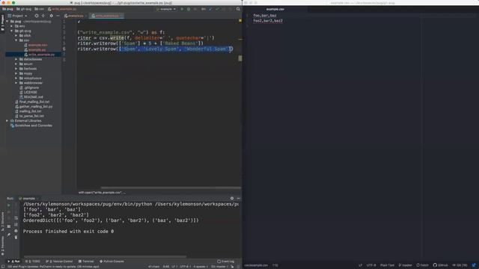This screenshot has width=479, height=269.
Task: Click the pin tab icon in Run panel
Action: pyautogui.click(x=8, y=234)
